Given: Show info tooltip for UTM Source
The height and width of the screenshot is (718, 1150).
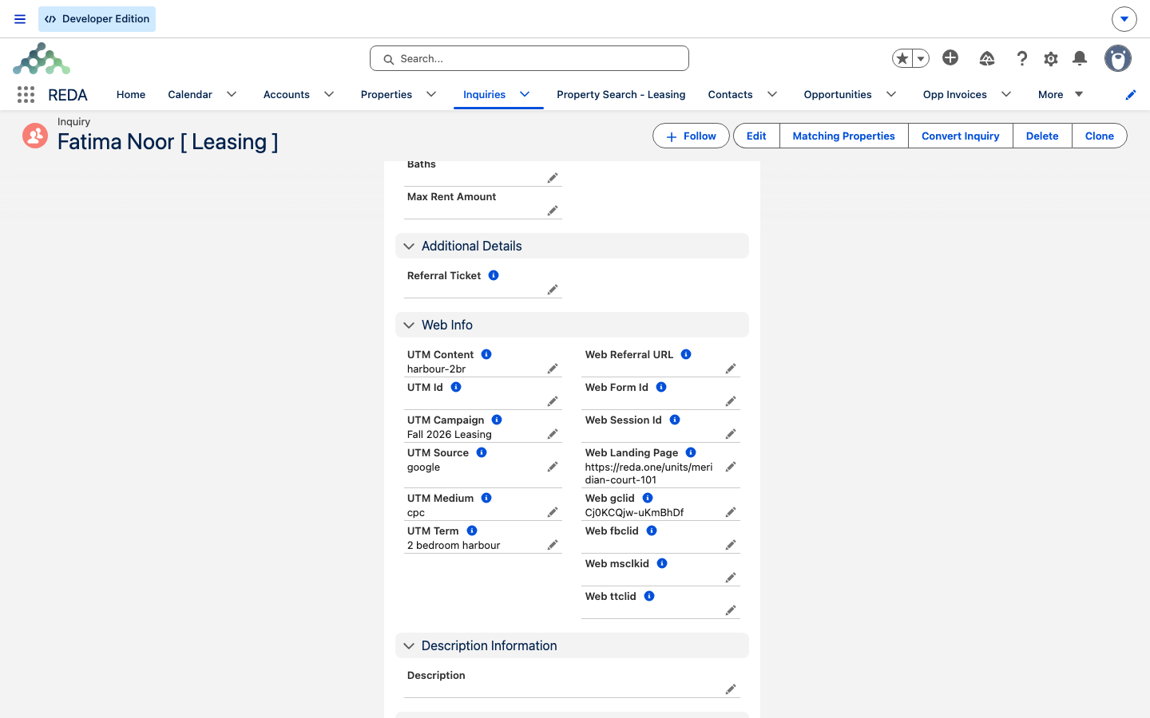Looking at the screenshot, I should [482, 452].
